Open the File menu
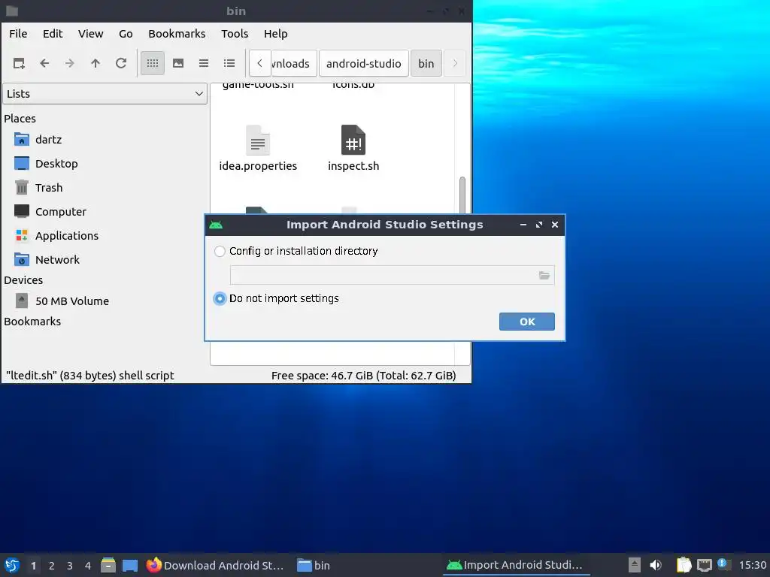770x577 pixels. [x=18, y=34]
